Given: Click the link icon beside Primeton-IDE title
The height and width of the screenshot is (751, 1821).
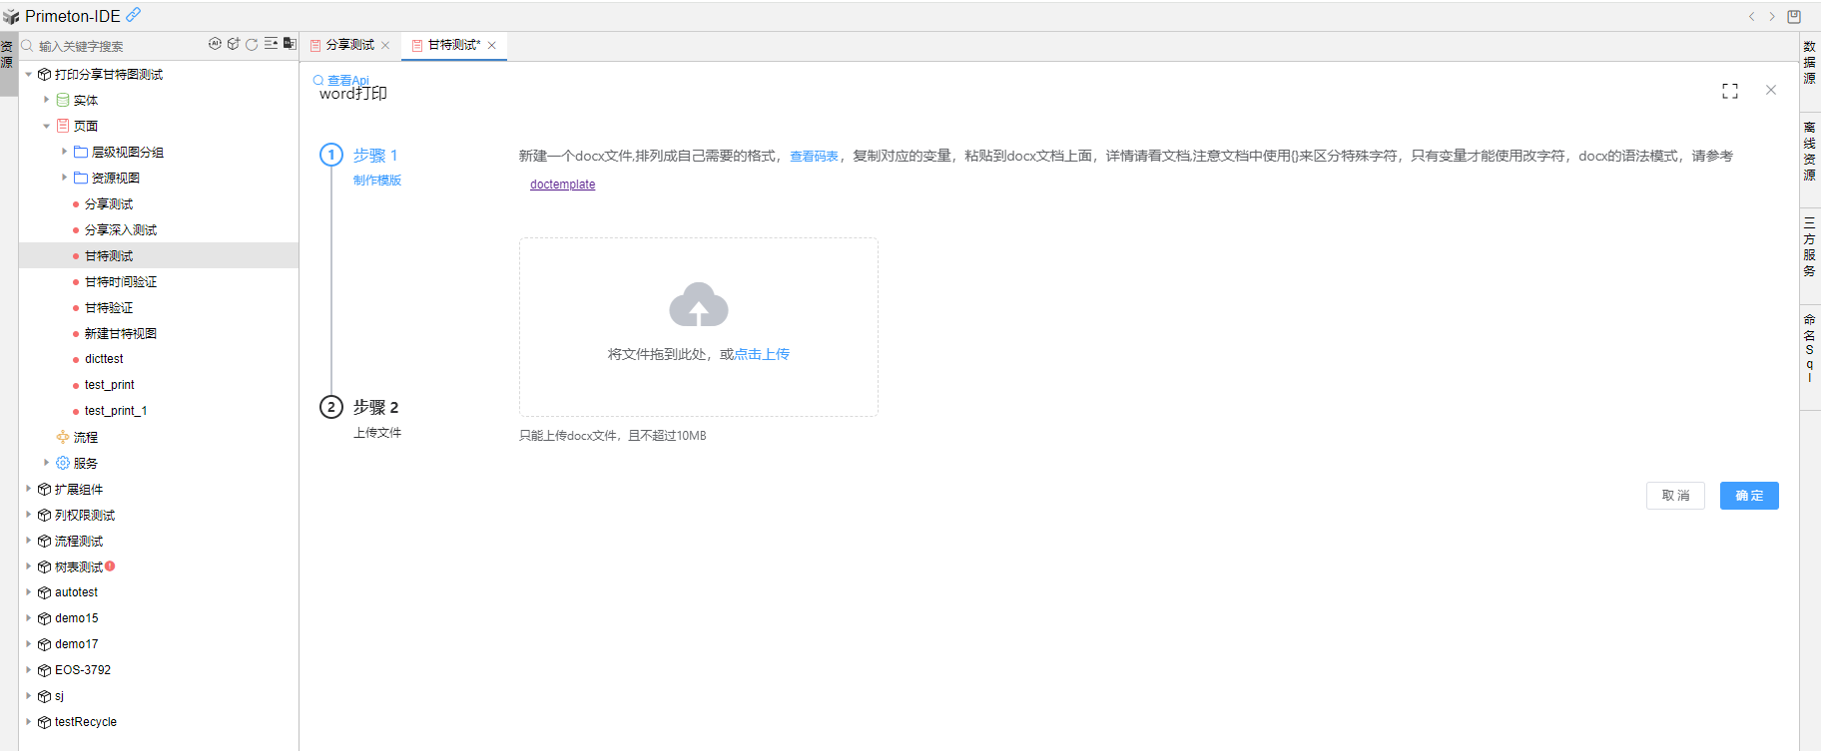Looking at the screenshot, I should tap(133, 15).
